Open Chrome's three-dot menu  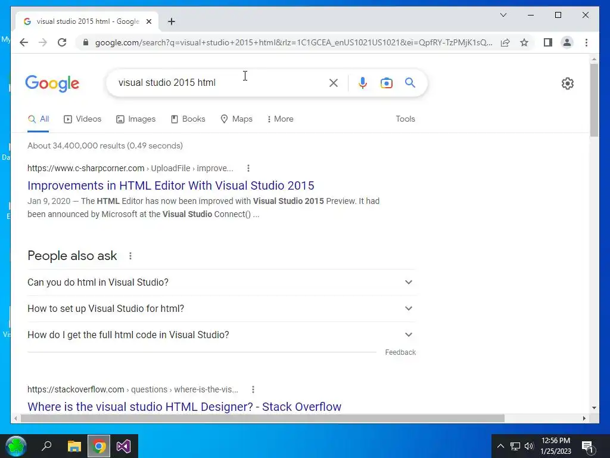(x=586, y=42)
